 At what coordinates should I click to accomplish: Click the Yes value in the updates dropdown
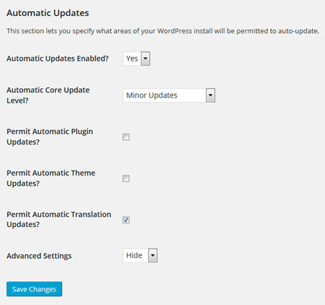point(132,59)
